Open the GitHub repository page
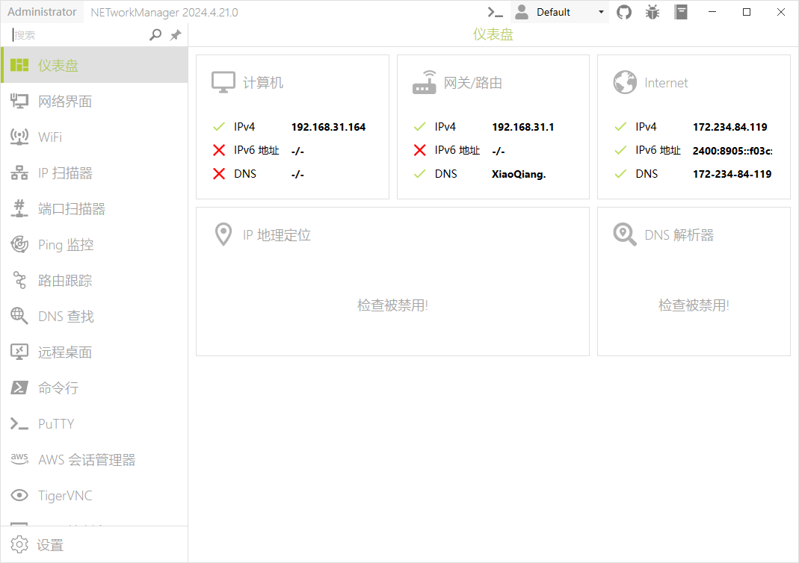Screen dimensions: 799x563 click(624, 12)
